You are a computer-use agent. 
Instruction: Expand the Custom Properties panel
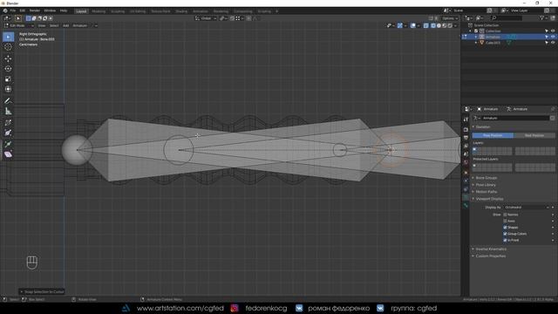[x=490, y=256]
